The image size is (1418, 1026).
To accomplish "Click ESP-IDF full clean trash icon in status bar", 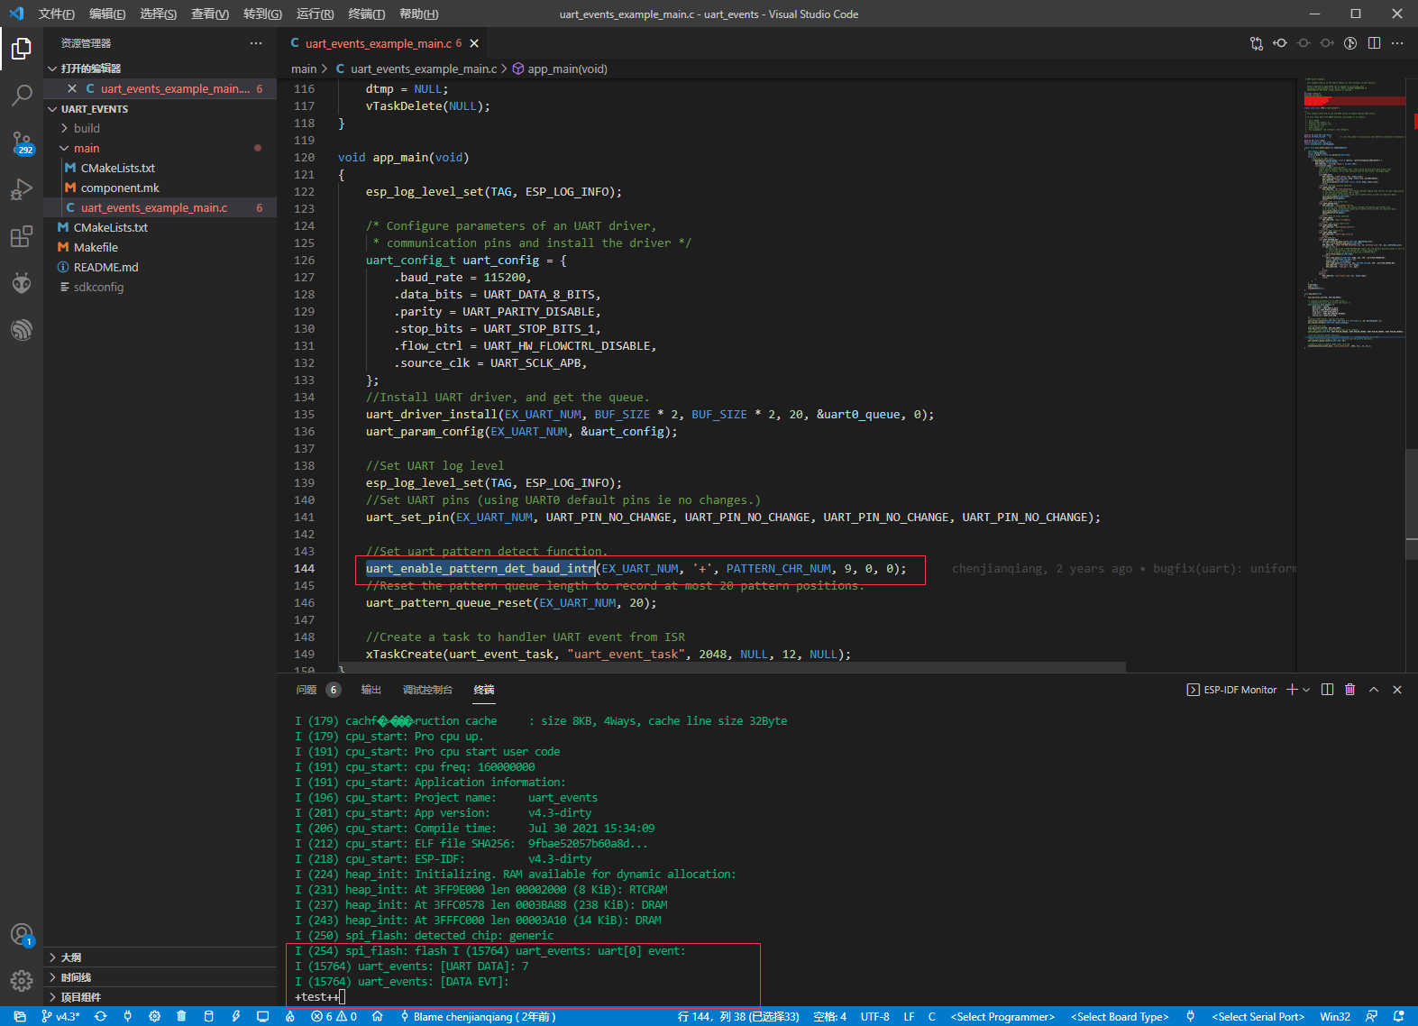I will pos(181,1016).
